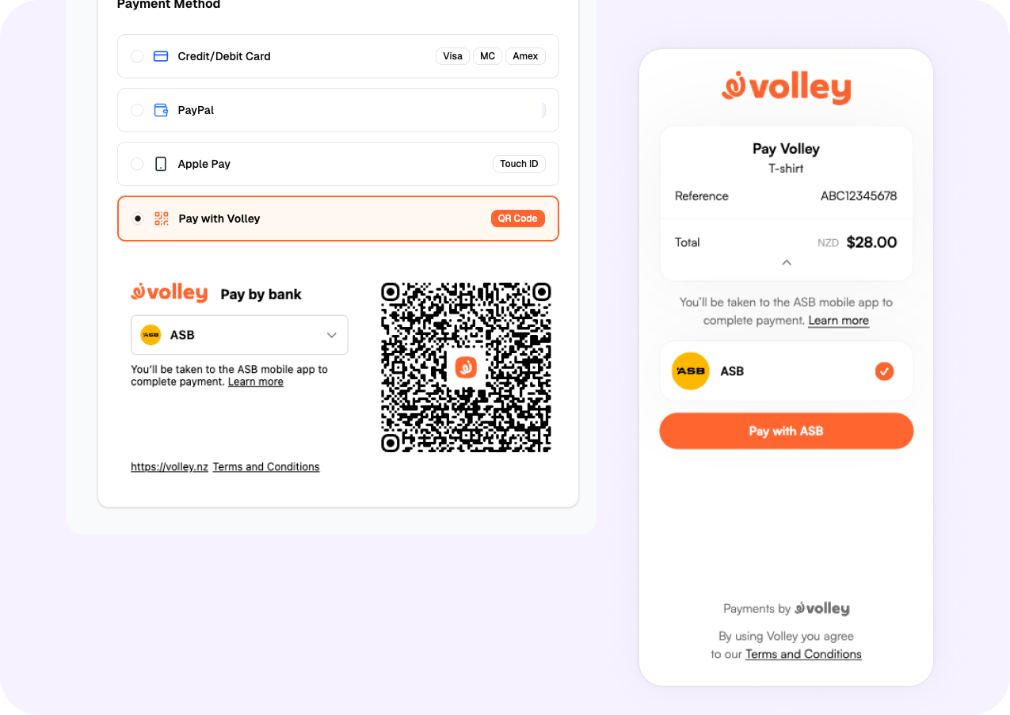Screen dimensions: 1010x715
Task: Click Learn more in the mobile panel
Action: pyautogui.click(x=839, y=321)
